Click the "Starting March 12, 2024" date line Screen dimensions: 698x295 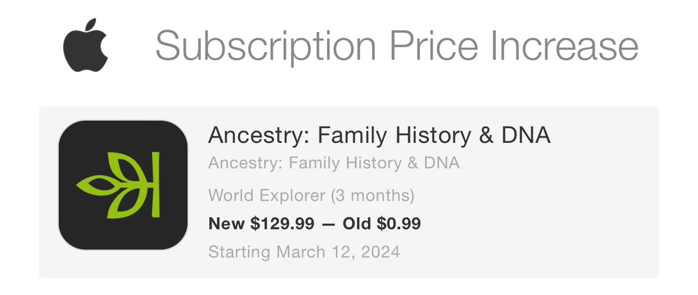[304, 252]
